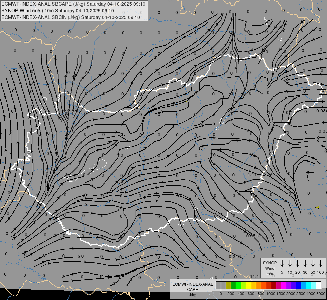Pick the orange CAPE legend swatch

(259, 285)
